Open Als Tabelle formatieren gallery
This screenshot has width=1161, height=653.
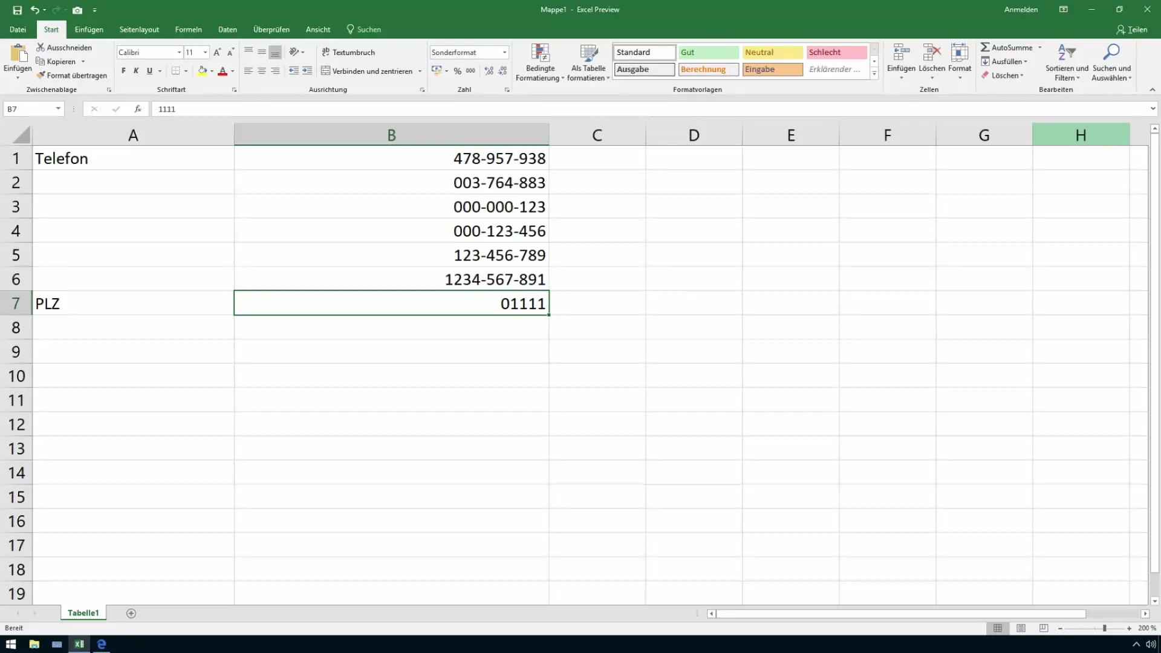[x=588, y=62]
